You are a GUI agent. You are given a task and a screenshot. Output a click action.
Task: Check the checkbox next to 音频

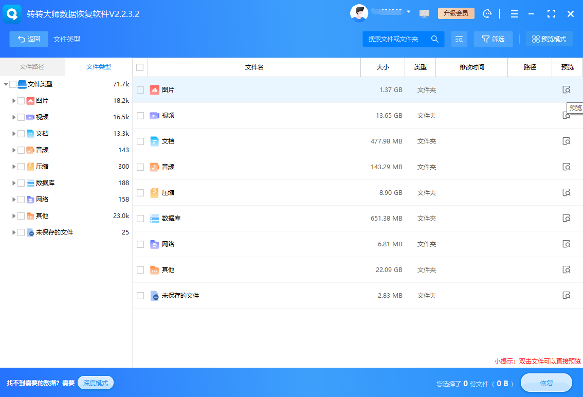[140, 167]
